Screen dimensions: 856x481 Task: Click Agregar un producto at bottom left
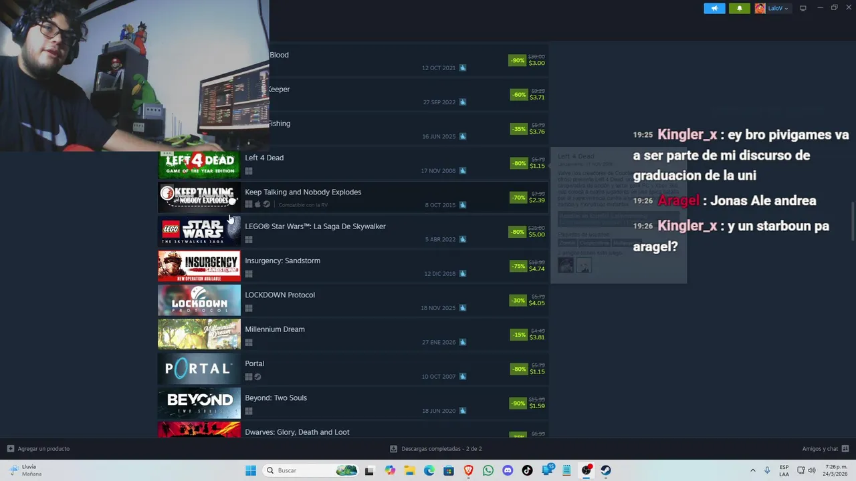pyautogui.click(x=38, y=449)
